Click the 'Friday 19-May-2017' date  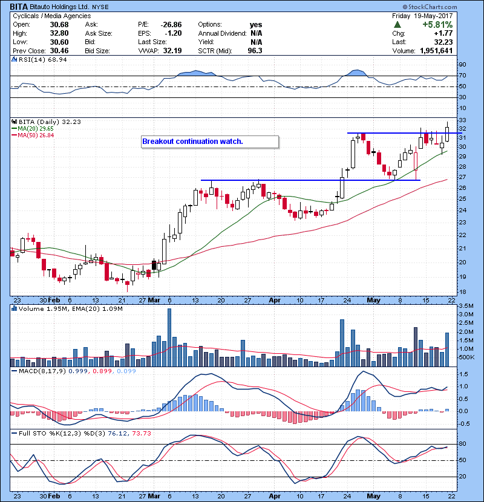click(x=422, y=16)
